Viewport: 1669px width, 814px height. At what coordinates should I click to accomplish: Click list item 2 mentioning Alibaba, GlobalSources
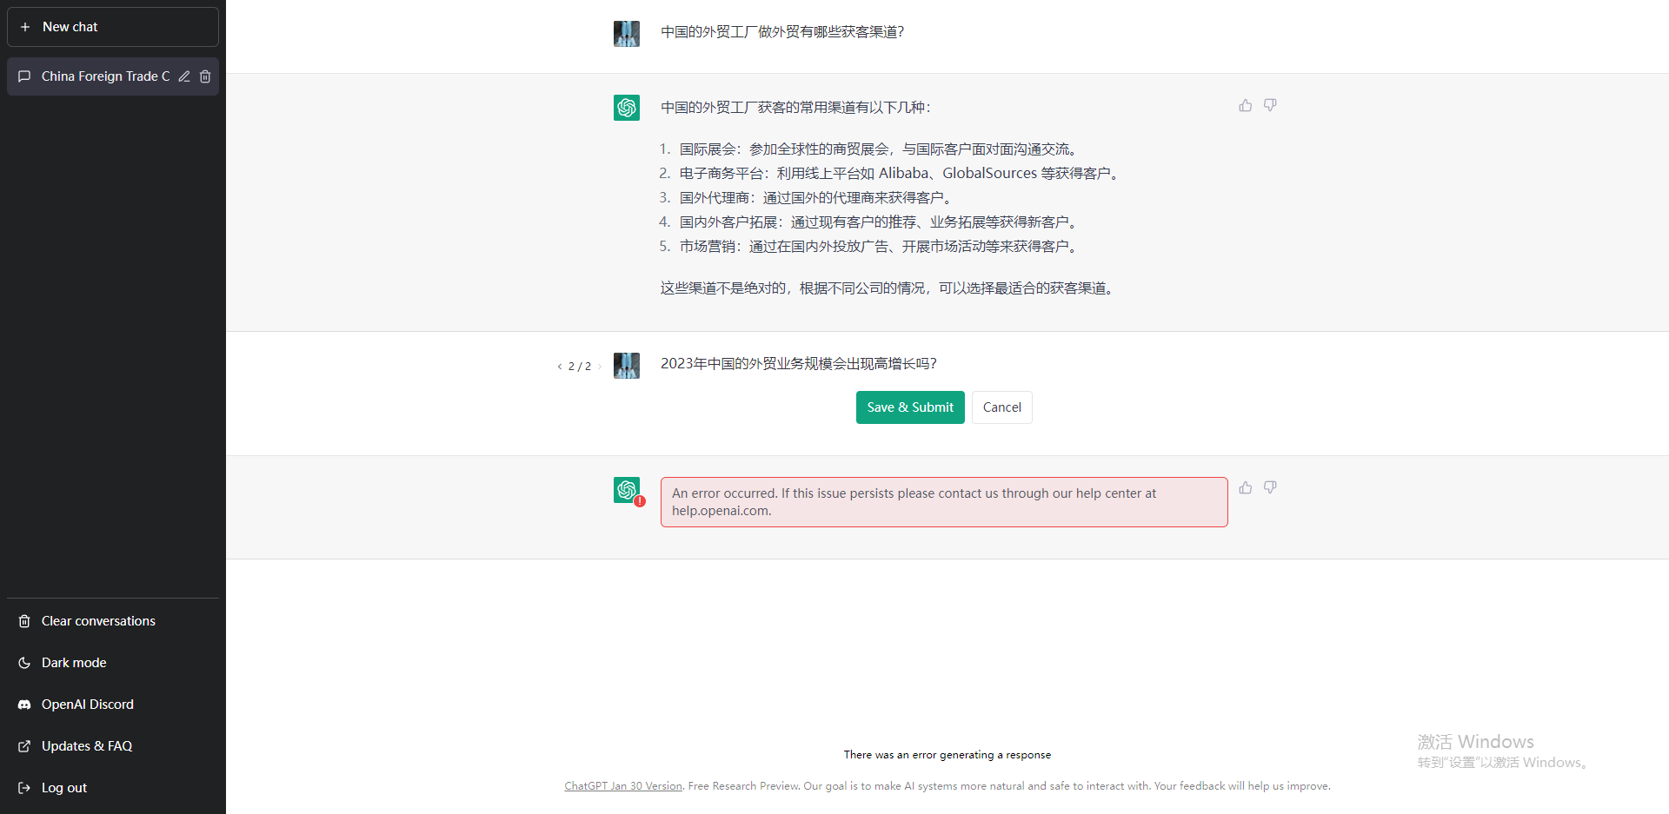(x=899, y=174)
